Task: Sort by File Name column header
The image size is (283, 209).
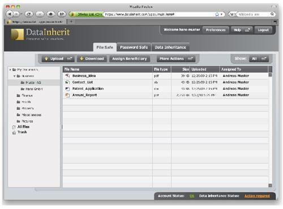Action: (108, 69)
